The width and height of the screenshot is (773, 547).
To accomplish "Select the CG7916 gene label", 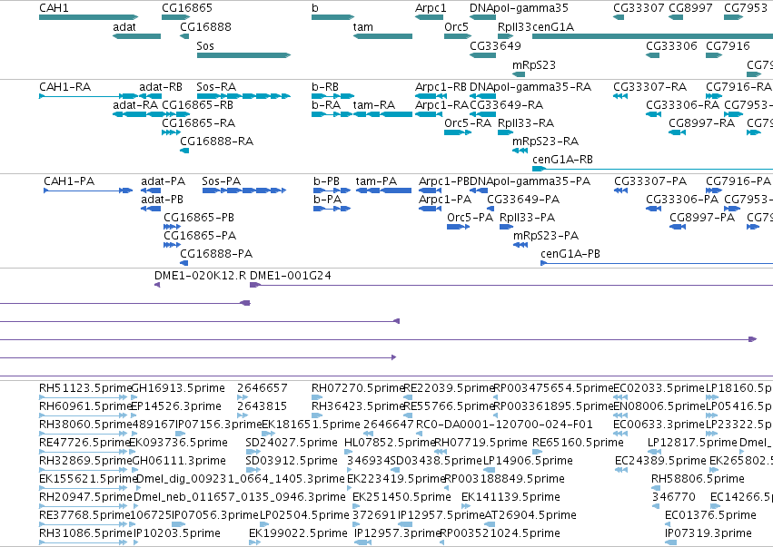I will 728,46.
